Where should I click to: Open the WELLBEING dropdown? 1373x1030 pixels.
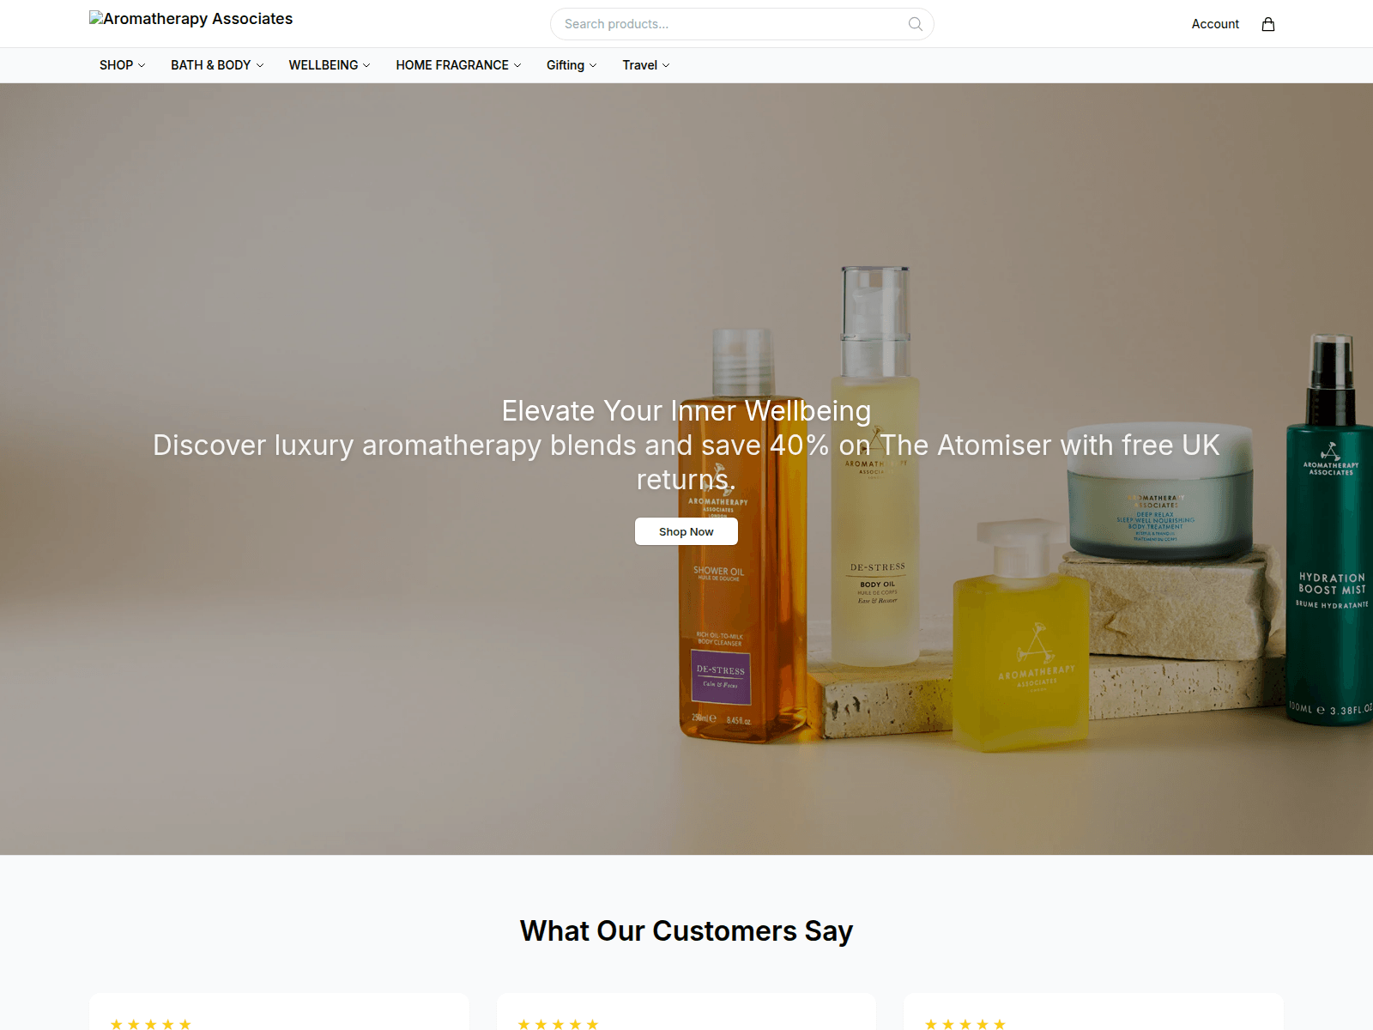(330, 65)
